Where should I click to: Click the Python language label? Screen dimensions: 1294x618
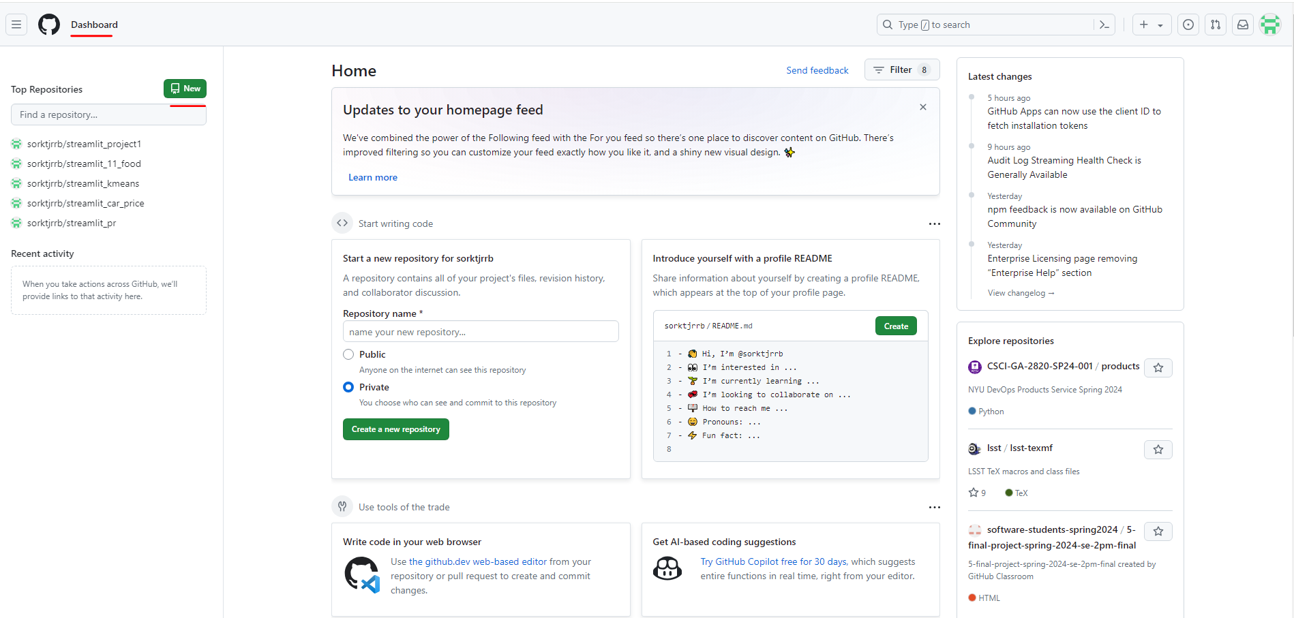991,412
